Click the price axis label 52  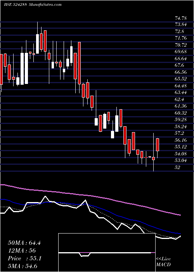point(178,167)
